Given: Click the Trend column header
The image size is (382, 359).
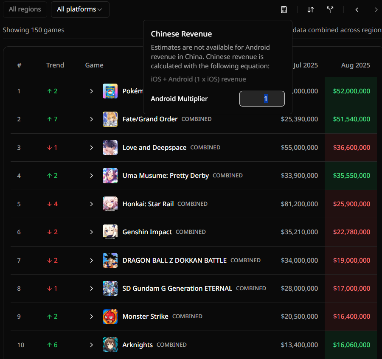Looking at the screenshot, I should pos(55,65).
